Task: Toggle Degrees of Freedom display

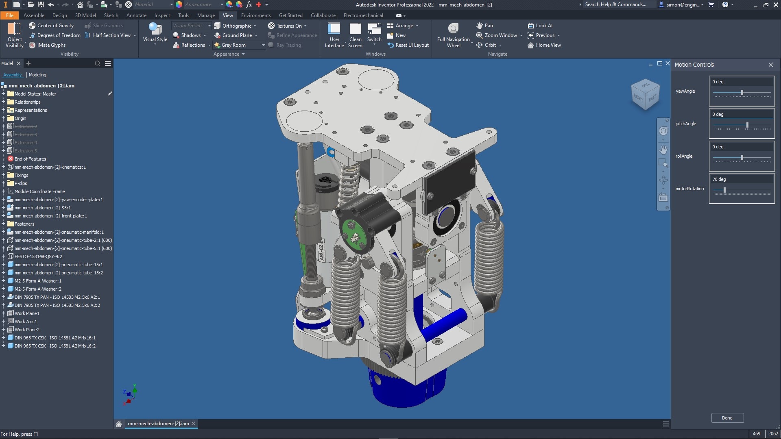Action: (55, 35)
